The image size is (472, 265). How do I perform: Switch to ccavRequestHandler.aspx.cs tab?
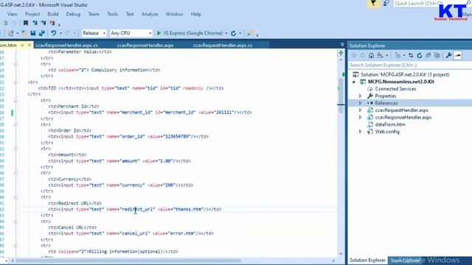(x=223, y=46)
